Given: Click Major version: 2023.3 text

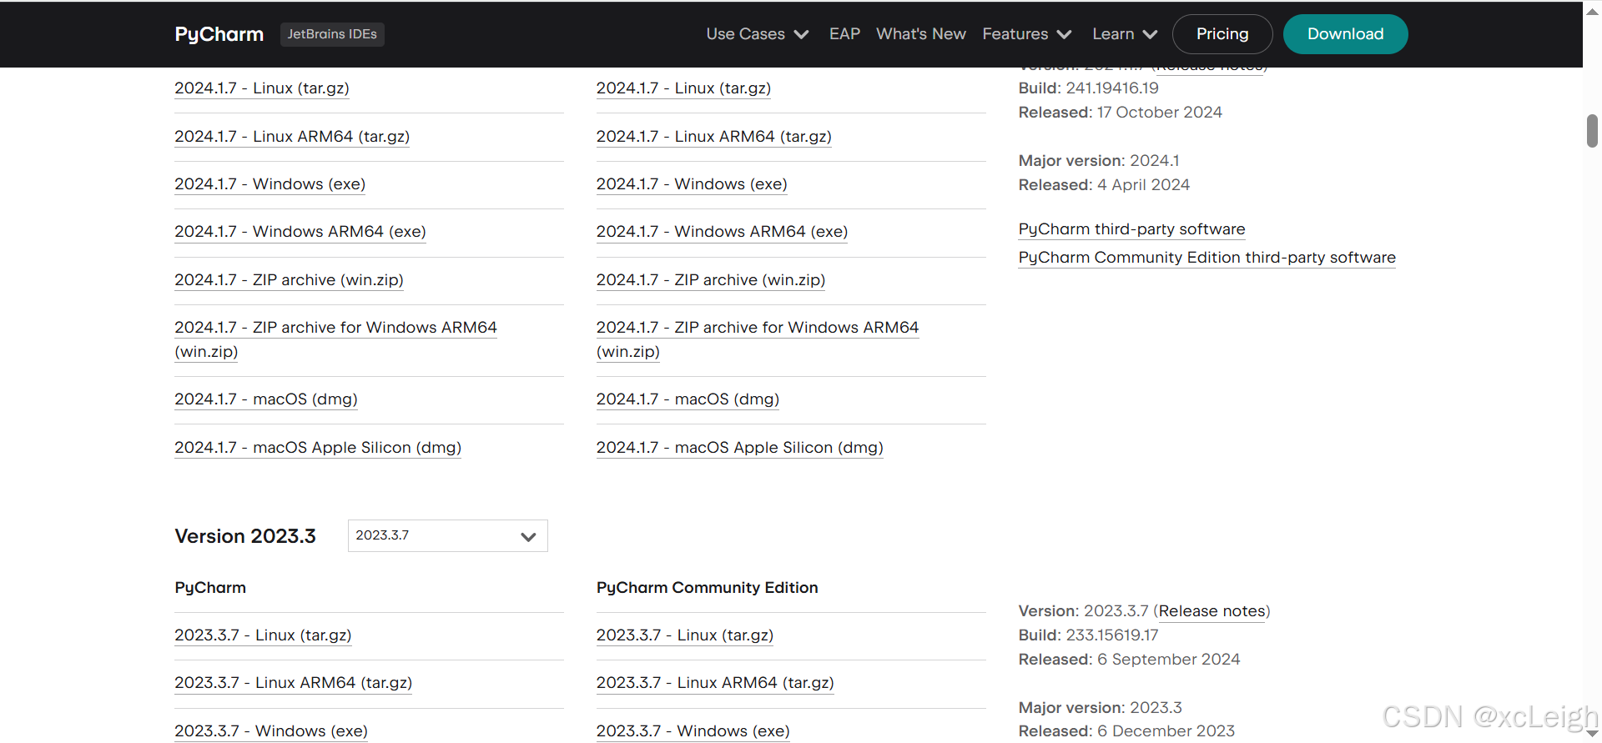Looking at the screenshot, I should point(1101,708).
